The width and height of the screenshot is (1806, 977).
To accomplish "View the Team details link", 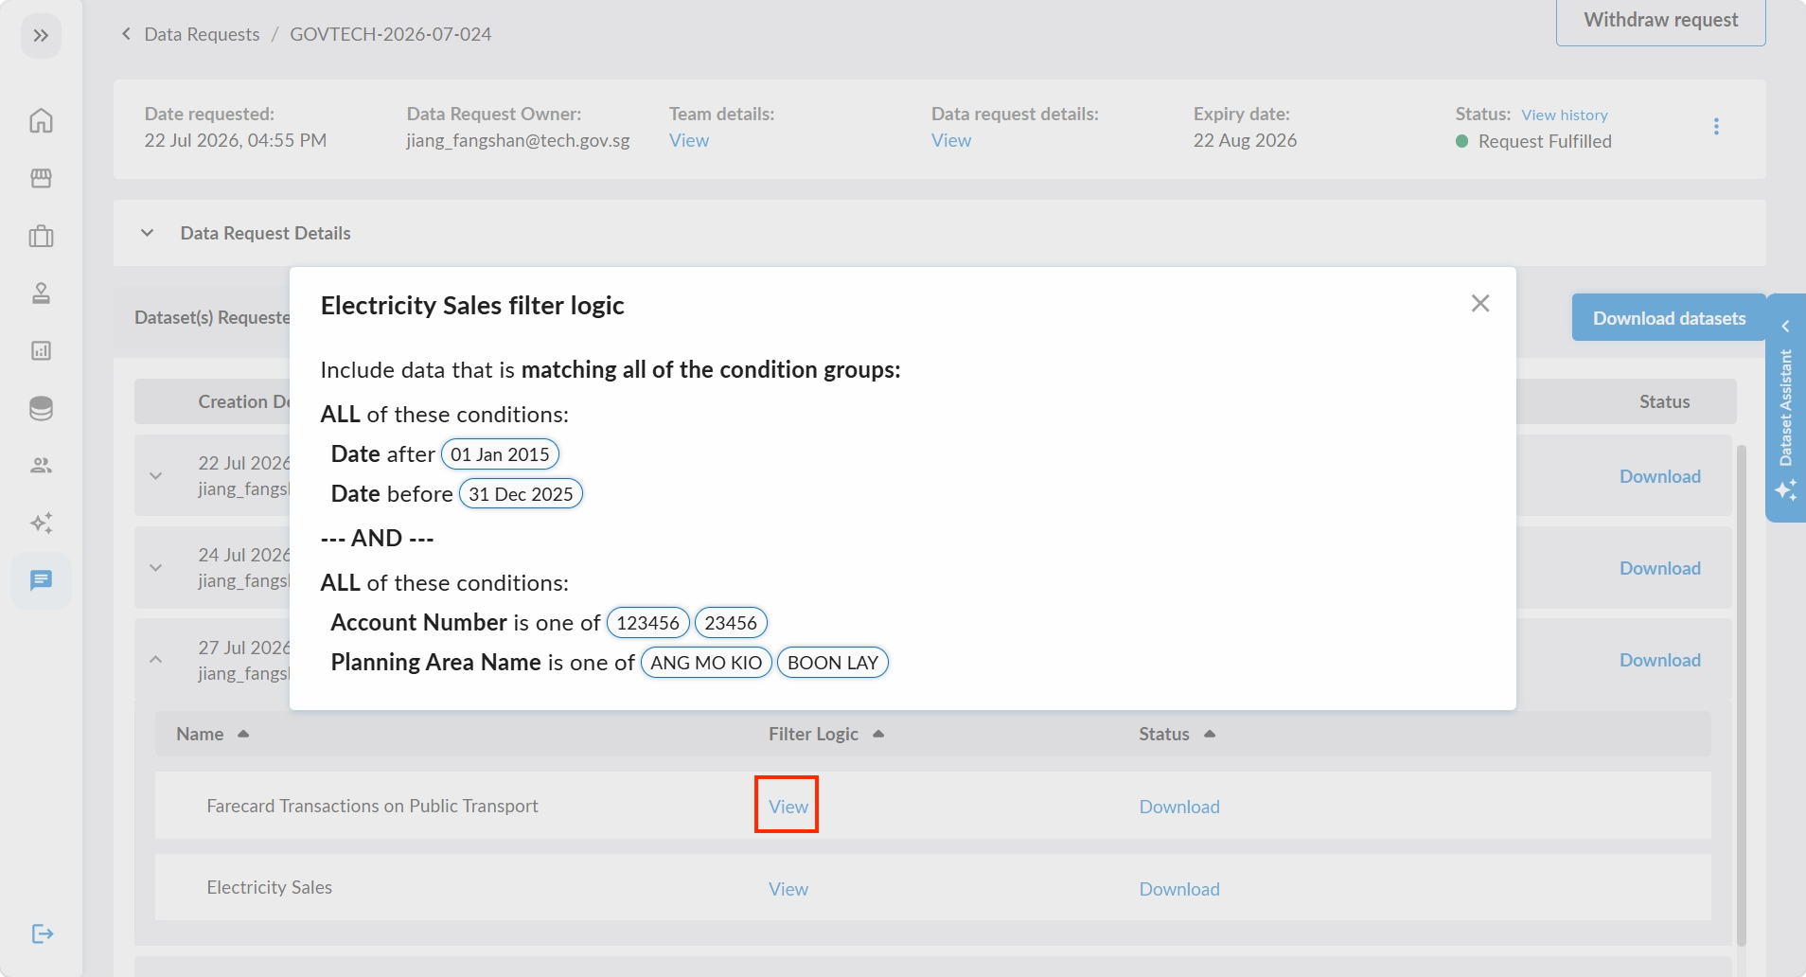I will click(689, 141).
